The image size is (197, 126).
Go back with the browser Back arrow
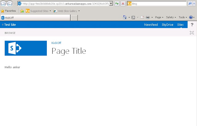tap(3, 4)
